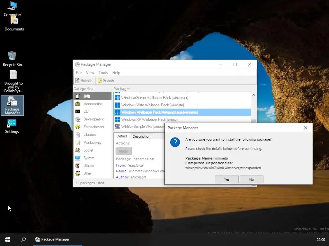This screenshot has width=329, height=246.
Task: Select the Social category icon
Action: (x=78, y=150)
